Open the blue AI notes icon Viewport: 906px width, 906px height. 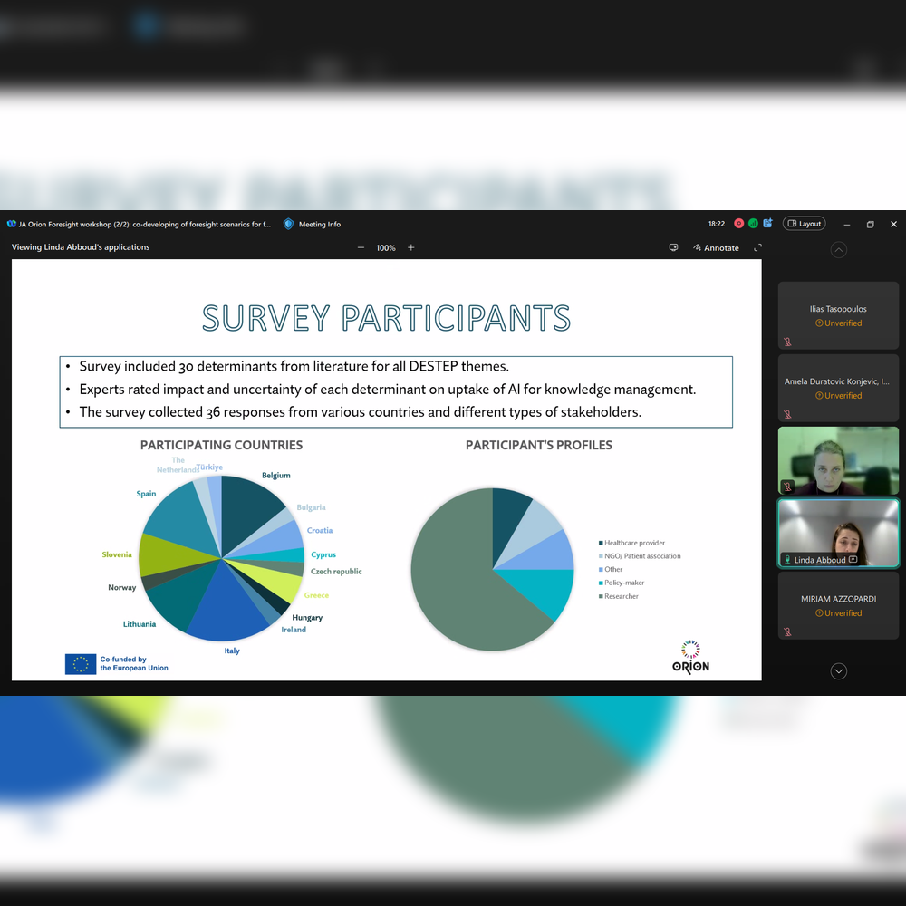coord(767,224)
